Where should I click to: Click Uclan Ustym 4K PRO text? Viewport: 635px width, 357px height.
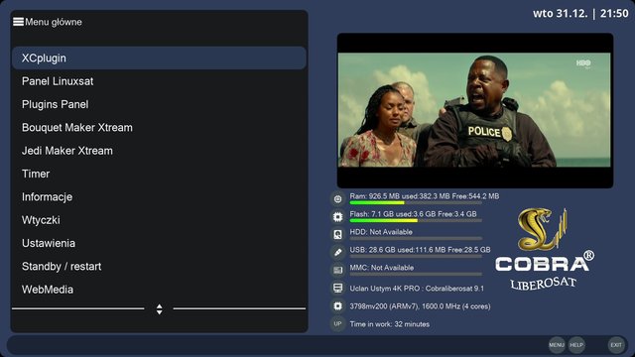click(x=417, y=289)
